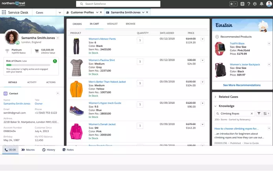Click the Knowledge filter funnel icon
Screen dimensions: 273x171
click(x=259, y=114)
